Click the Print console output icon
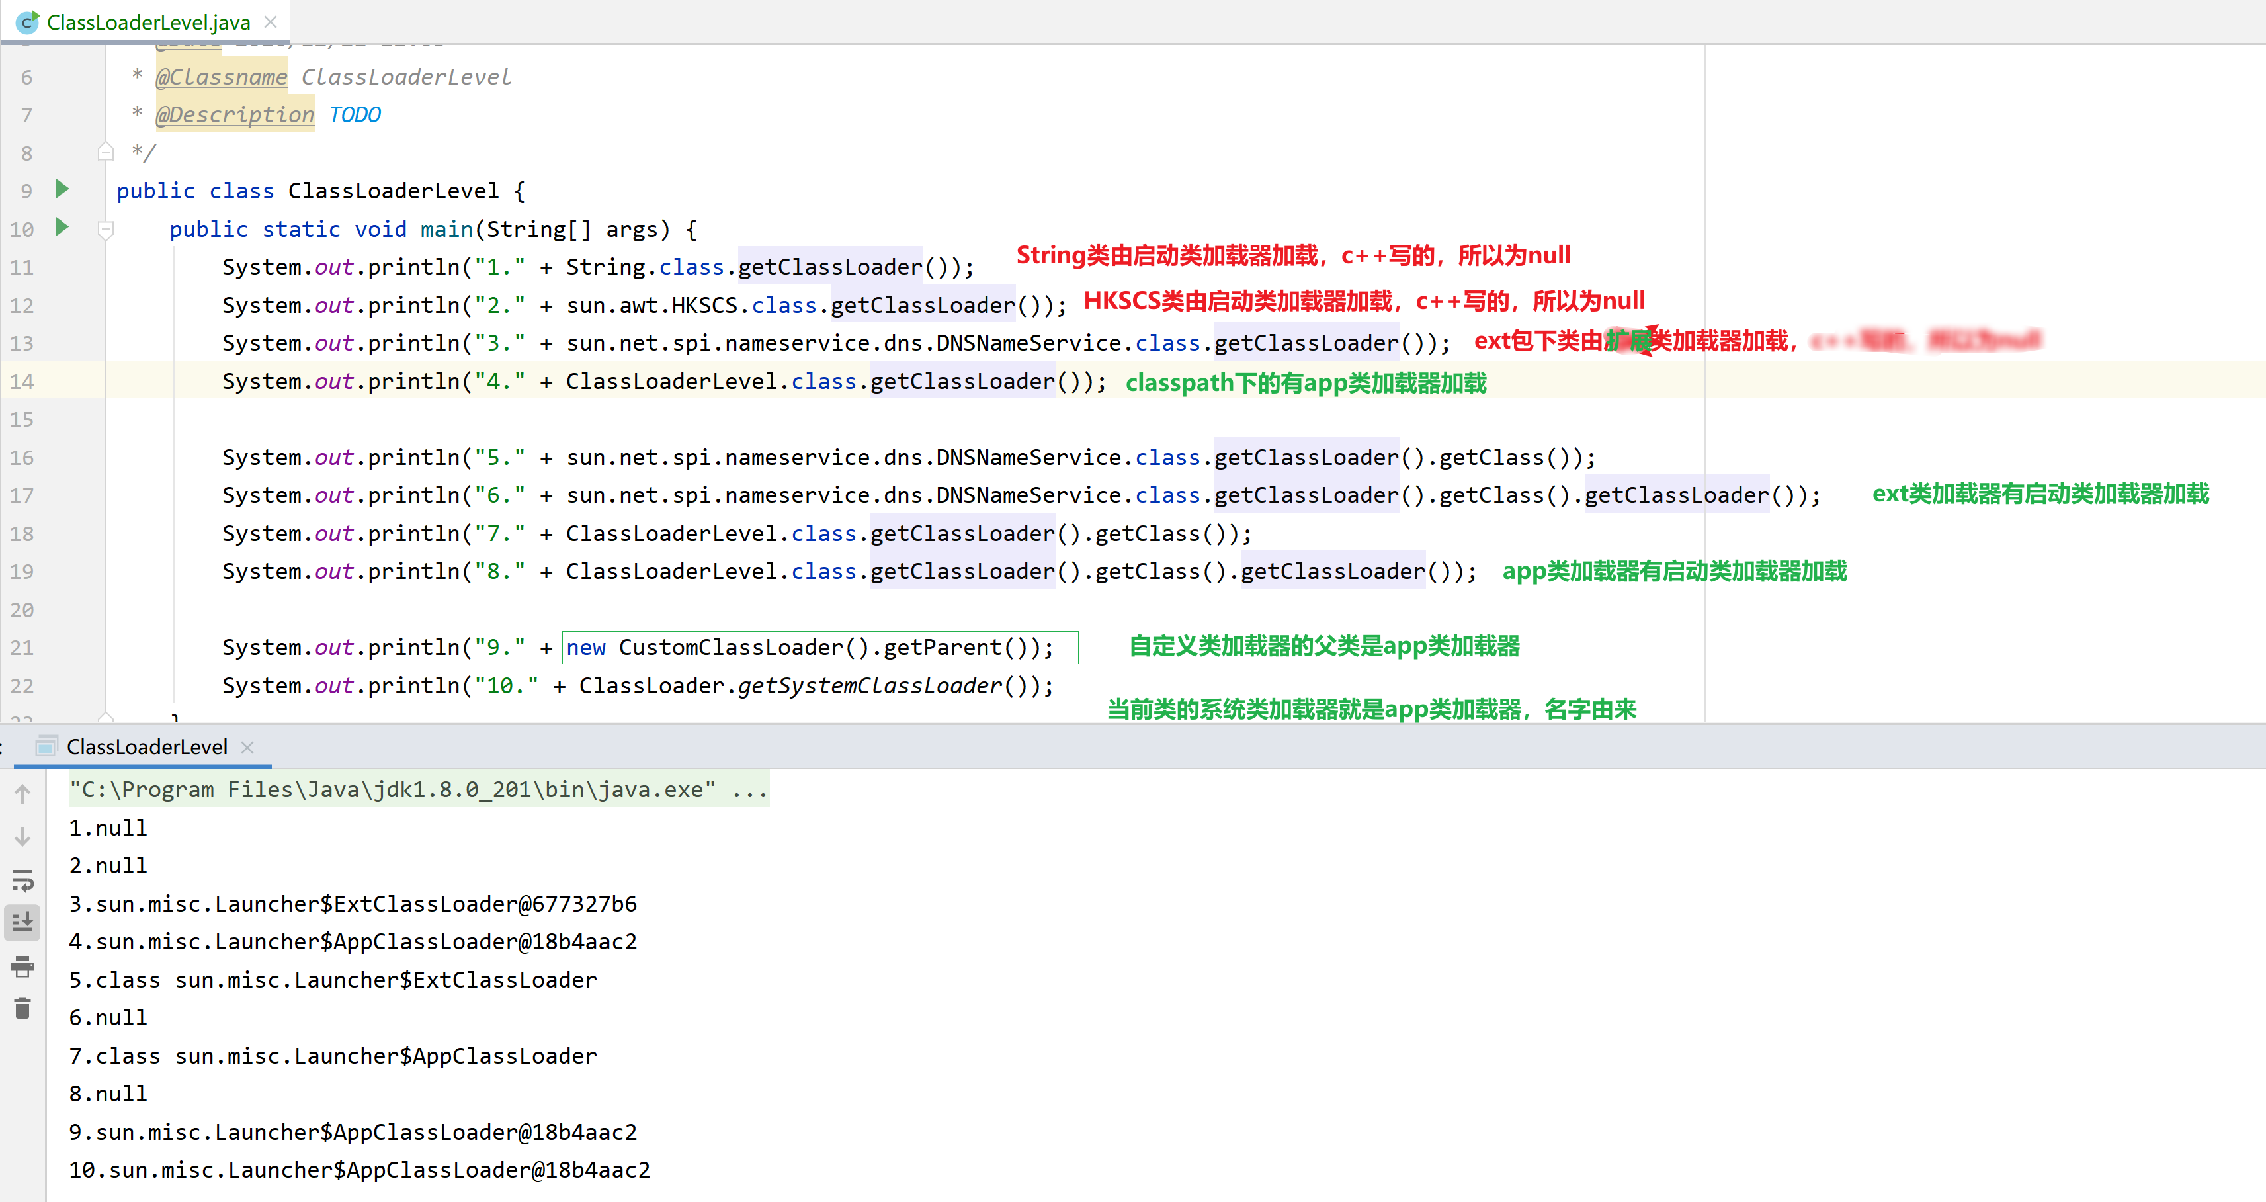The image size is (2266, 1202). click(23, 966)
